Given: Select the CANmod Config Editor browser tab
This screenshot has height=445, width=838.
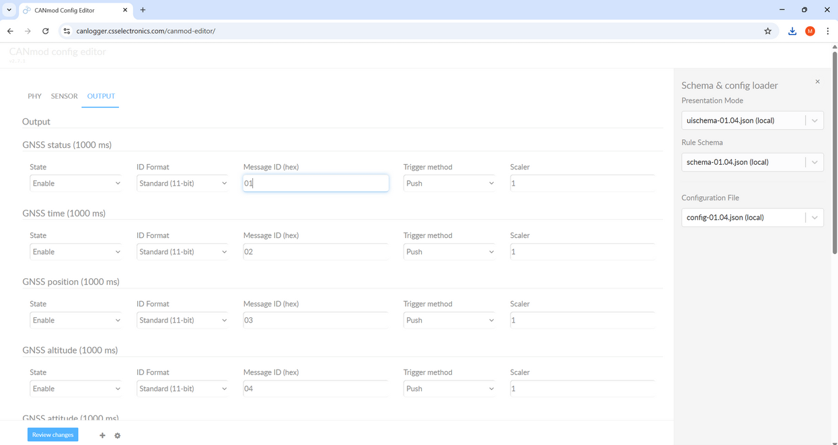Looking at the screenshot, I should click(75, 10).
